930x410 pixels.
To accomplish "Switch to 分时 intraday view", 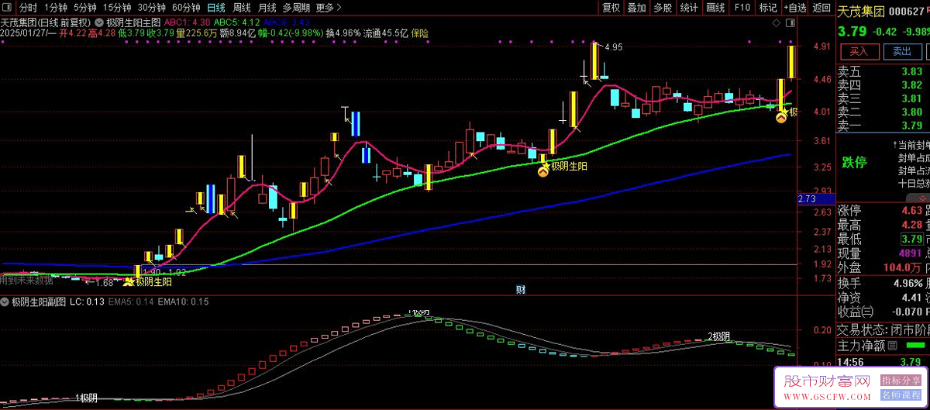I will [x=28, y=8].
